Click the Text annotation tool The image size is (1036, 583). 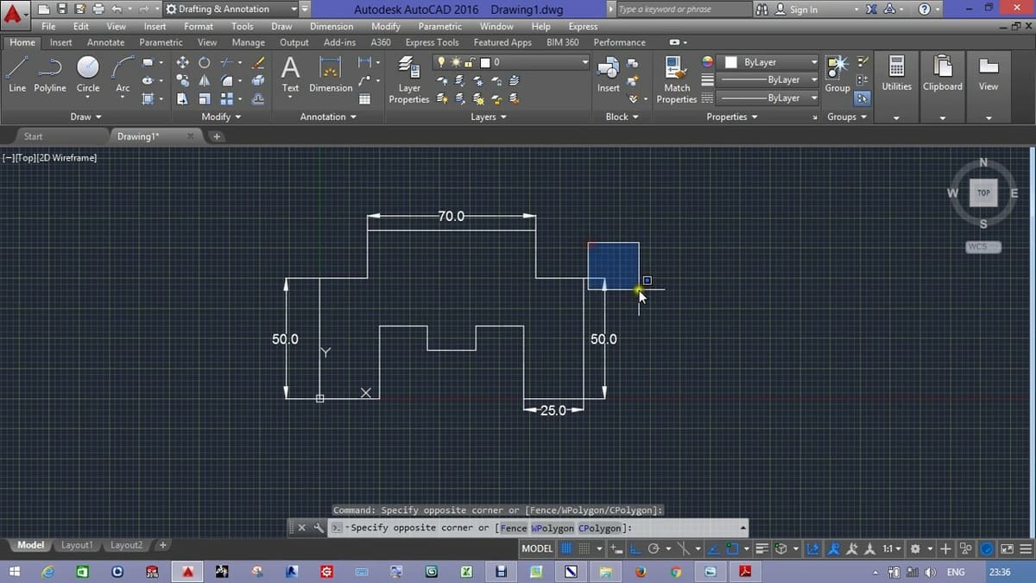click(290, 74)
